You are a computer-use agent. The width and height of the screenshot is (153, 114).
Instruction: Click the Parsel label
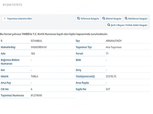click(x=79, y=54)
